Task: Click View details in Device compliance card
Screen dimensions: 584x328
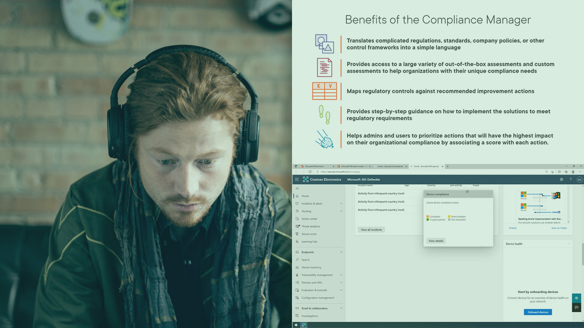Action: point(436,241)
